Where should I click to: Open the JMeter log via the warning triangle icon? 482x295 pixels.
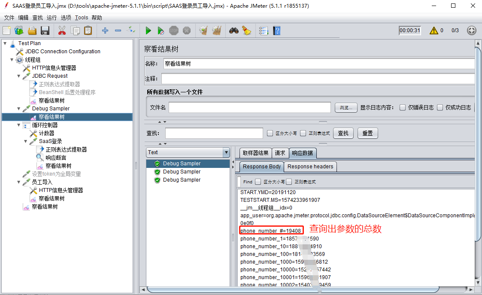[x=435, y=30]
